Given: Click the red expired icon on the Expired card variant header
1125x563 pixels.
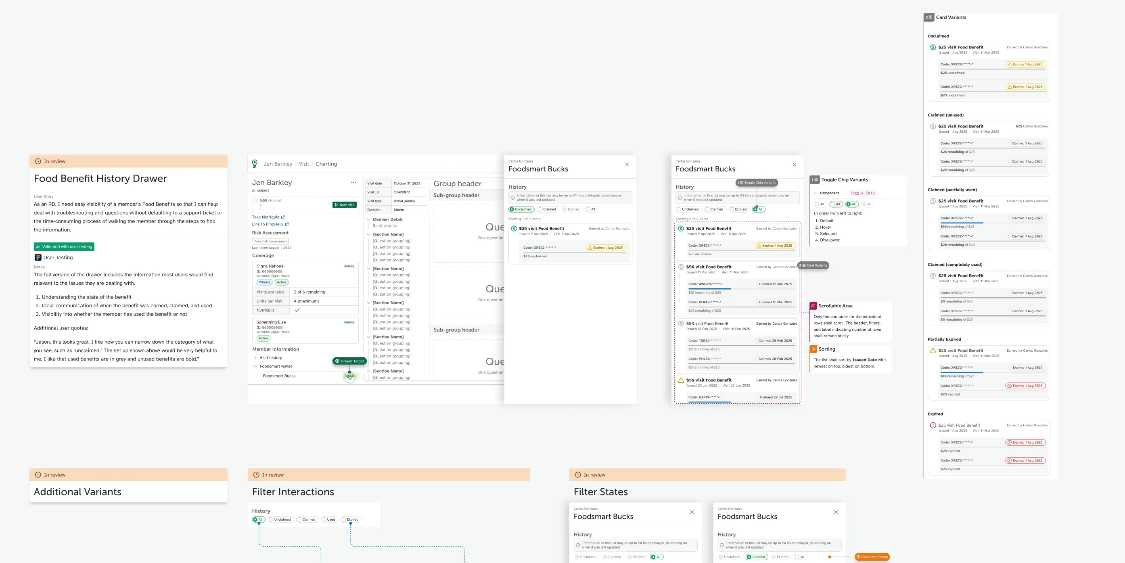Looking at the screenshot, I should tap(933, 425).
